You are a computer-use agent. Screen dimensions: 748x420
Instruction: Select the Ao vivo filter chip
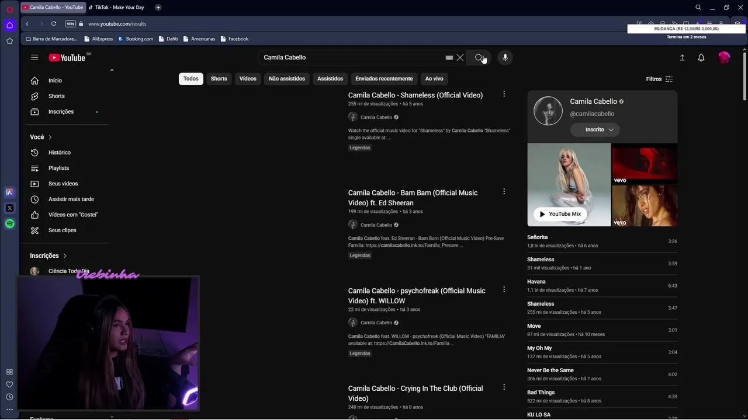coord(434,79)
